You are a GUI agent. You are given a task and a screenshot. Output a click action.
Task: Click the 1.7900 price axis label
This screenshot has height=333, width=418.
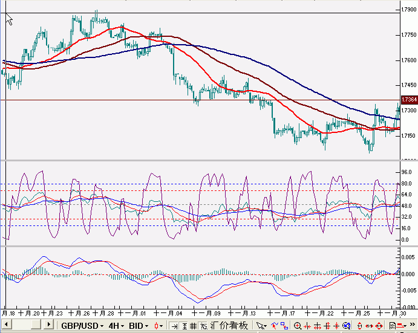click(409, 10)
